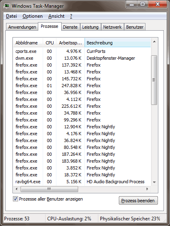Open the Ansicht menu
This screenshot has width=170, height=226.
coord(56,16)
